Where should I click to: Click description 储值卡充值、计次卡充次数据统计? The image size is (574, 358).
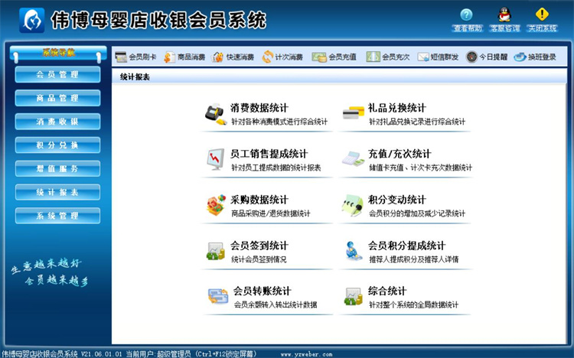coord(420,168)
